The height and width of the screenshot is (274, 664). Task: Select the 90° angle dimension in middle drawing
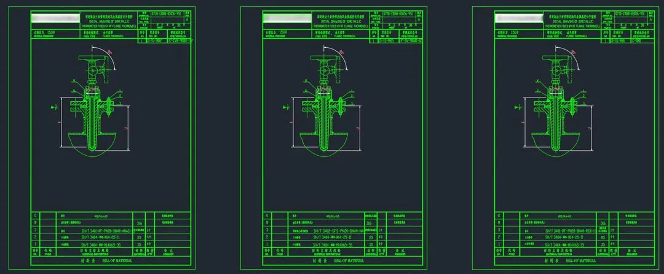pyautogui.click(x=342, y=51)
